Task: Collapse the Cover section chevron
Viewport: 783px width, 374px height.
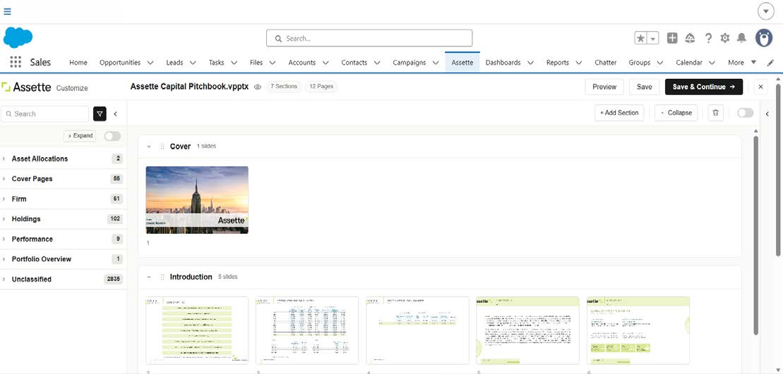Action: pos(149,147)
